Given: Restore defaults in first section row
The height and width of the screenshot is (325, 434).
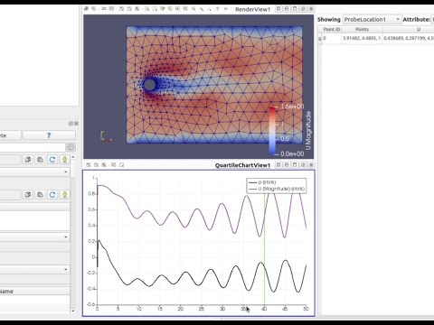Looking at the screenshot, I should coord(52,160).
